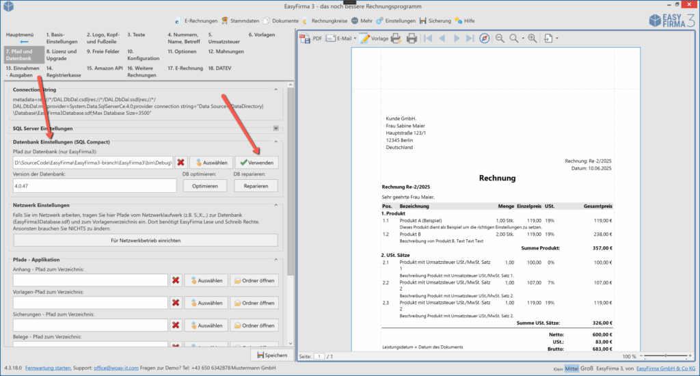Click the plain magnifier zoom icon
The height and width of the screenshot is (376, 700).
514,38
